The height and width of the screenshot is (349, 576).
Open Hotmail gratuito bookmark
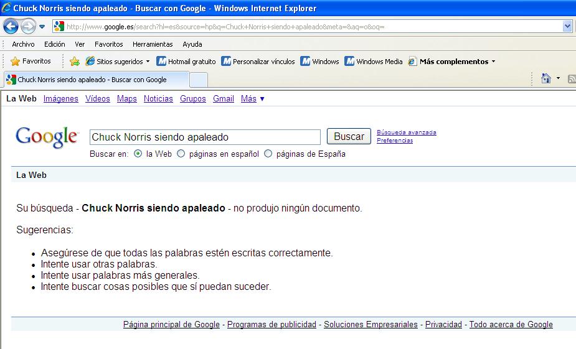tap(186, 62)
